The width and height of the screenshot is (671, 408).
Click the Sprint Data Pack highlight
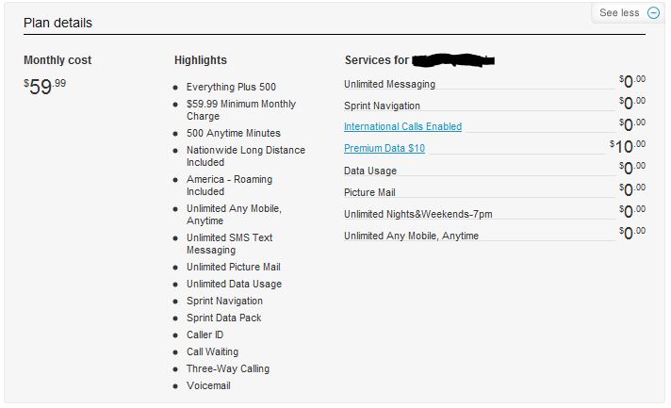click(x=223, y=318)
